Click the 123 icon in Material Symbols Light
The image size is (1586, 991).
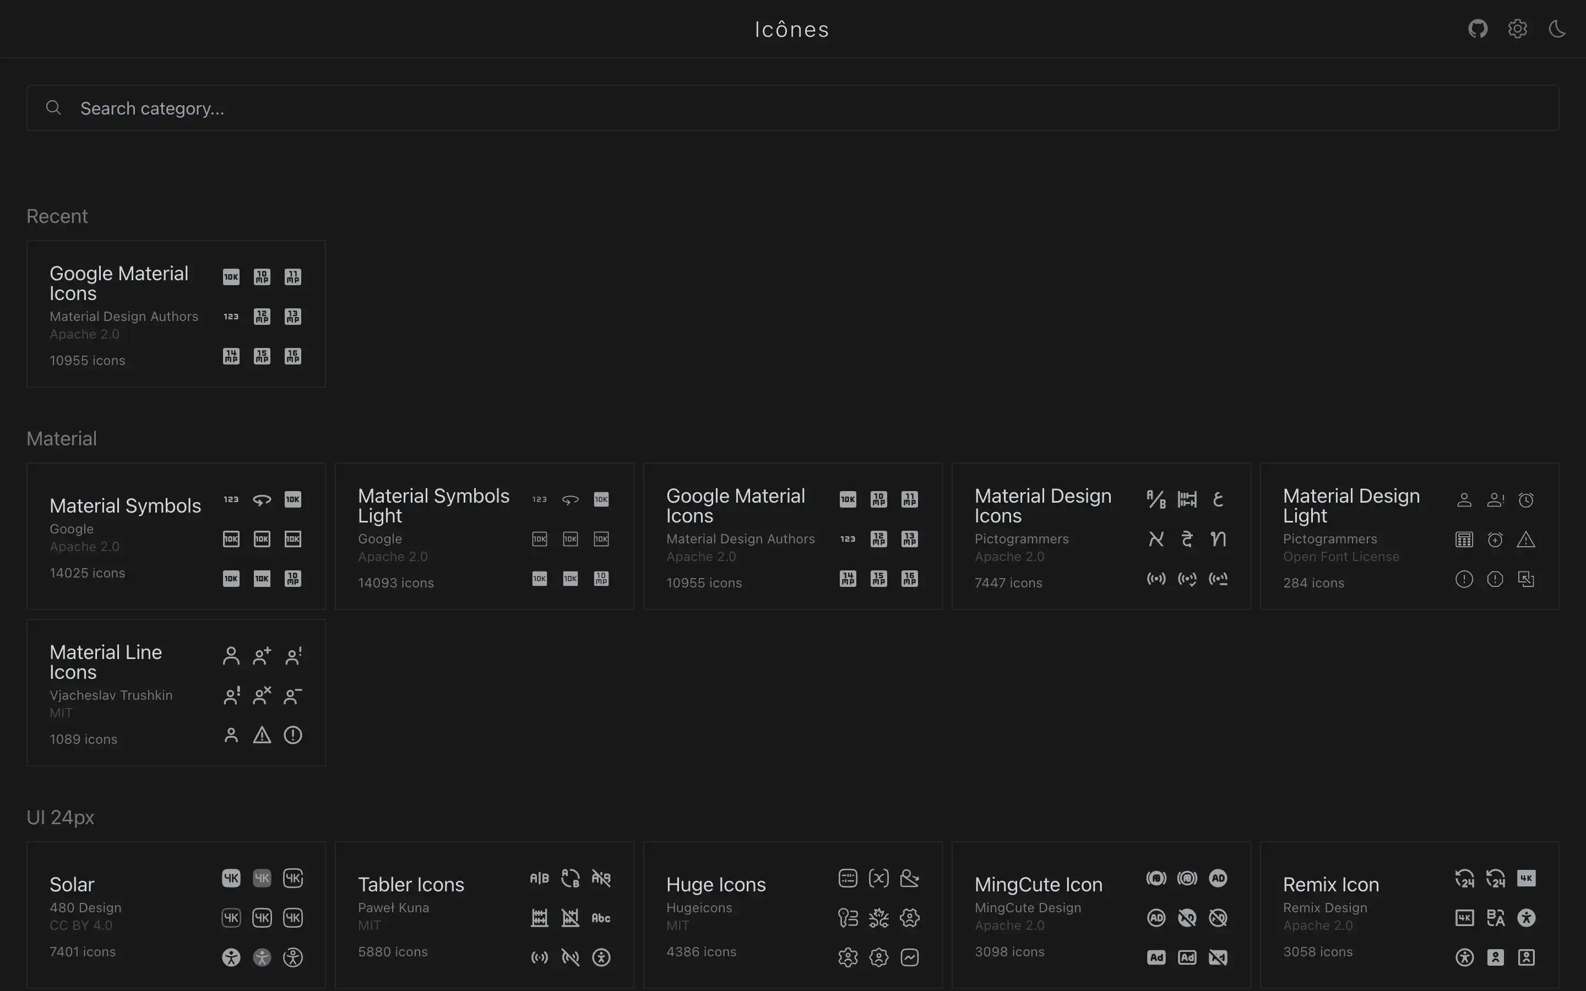pyautogui.click(x=539, y=499)
